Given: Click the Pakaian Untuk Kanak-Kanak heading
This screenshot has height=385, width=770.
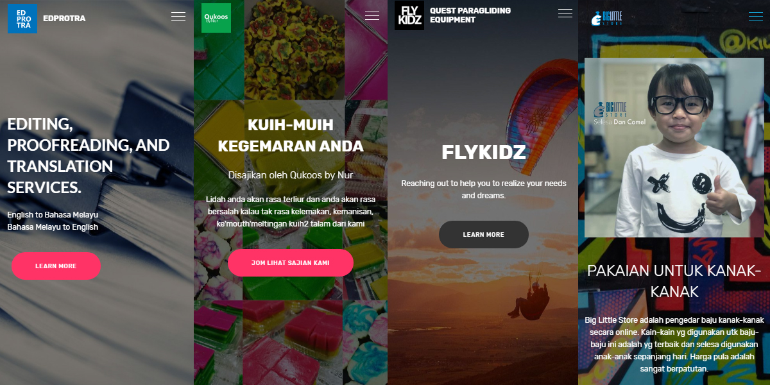Looking at the screenshot, I should [674, 281].
